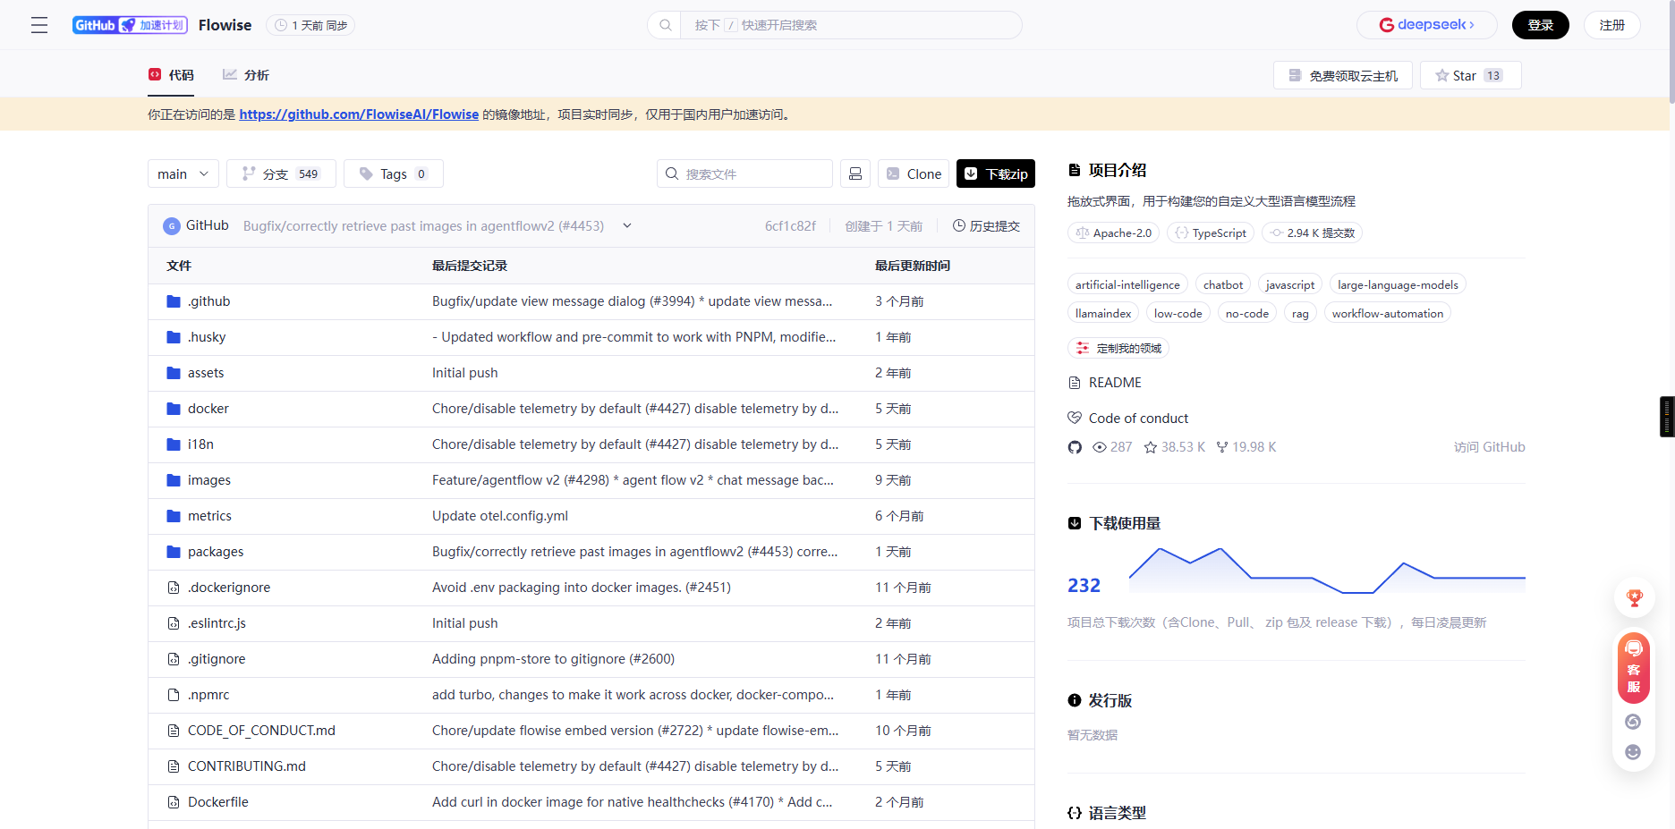The width and height of the screenshot is (1675, 829).
Task: Star the Flowise repository
Action: pyautogui.click(x=1470, y=75)
